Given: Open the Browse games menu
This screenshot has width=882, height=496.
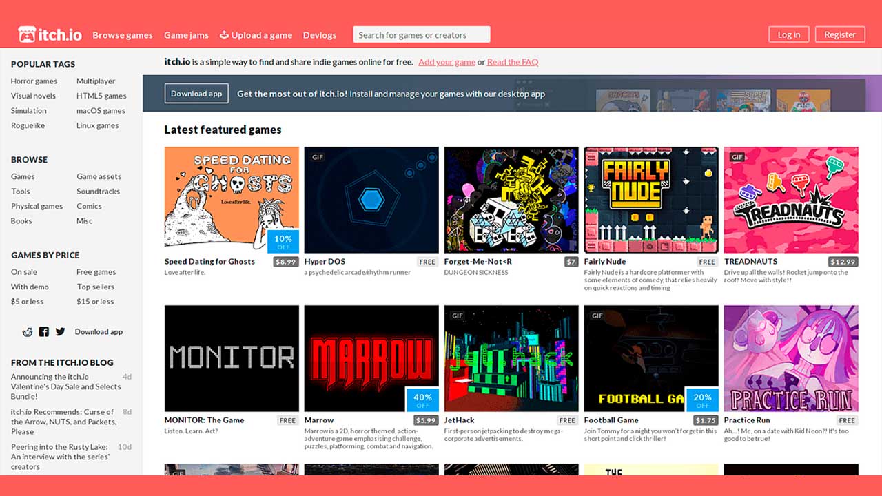Looking at the screenshot, I should point(123,35).
